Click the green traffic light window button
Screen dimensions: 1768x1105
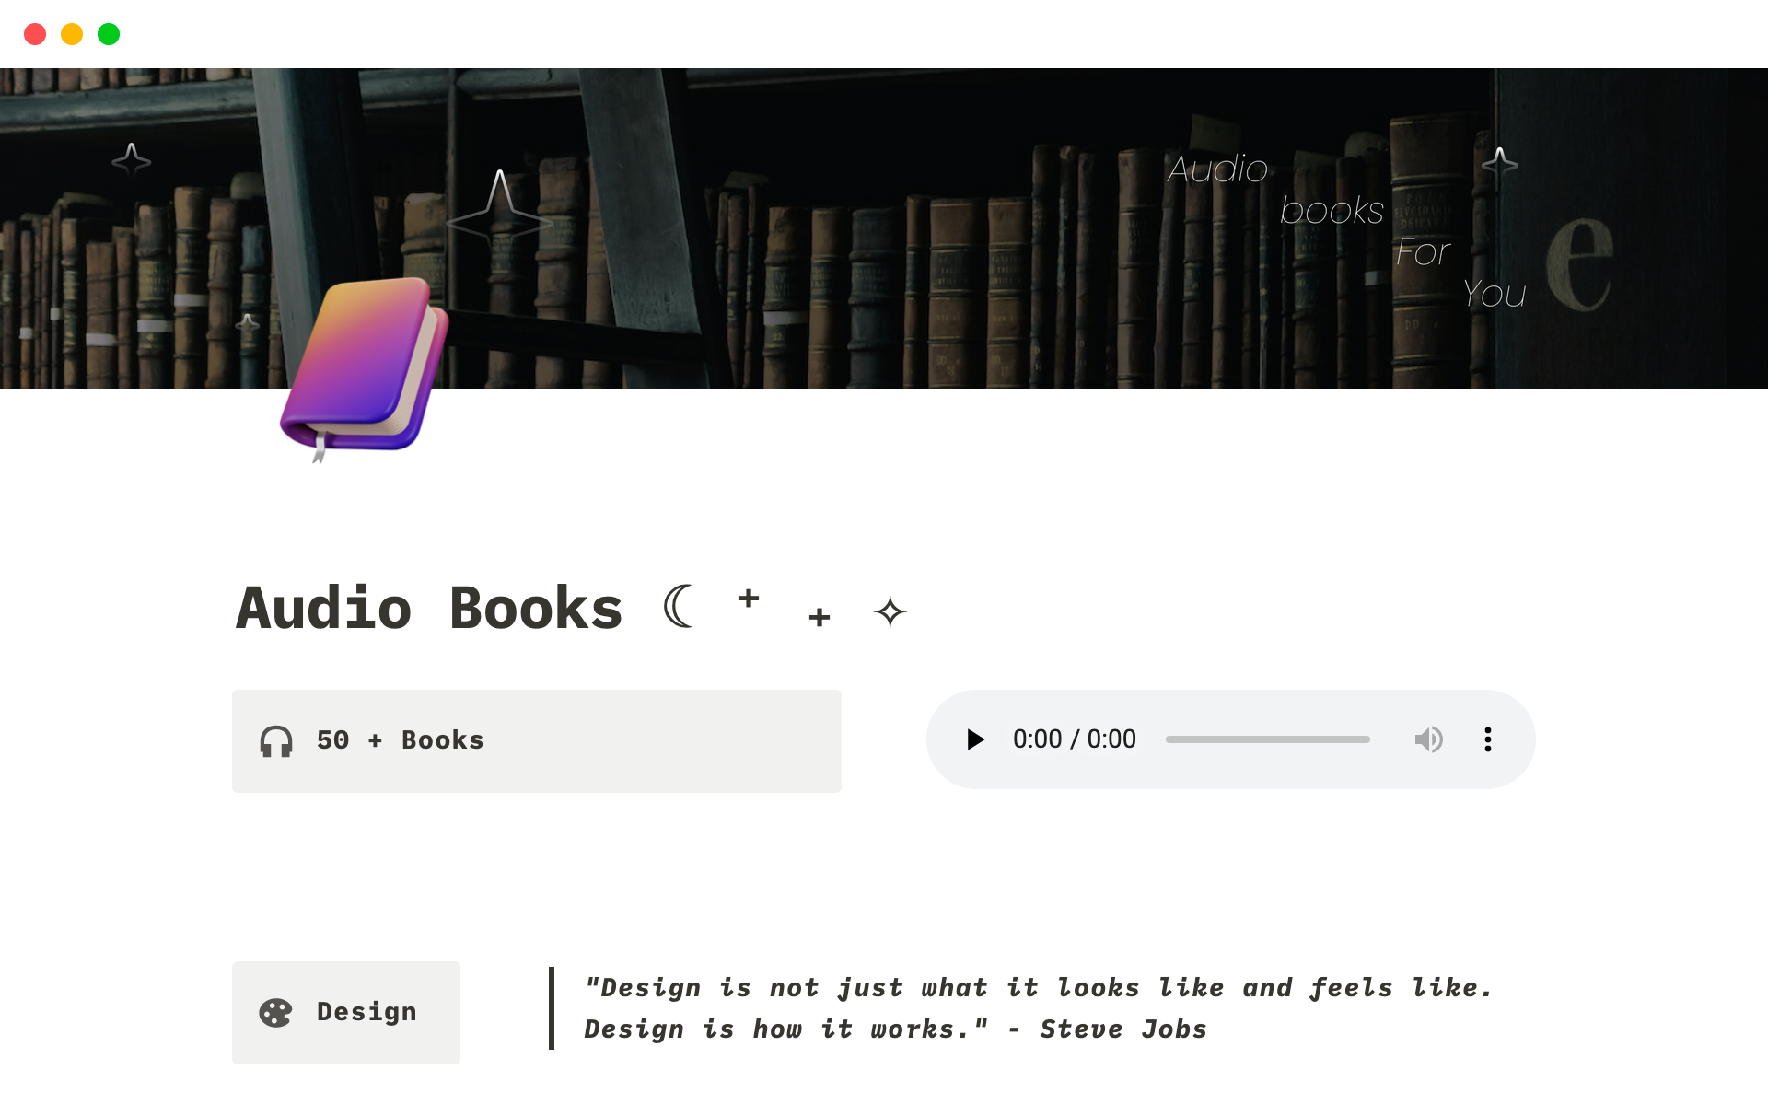pyautogui.click(x=109, y=34)
